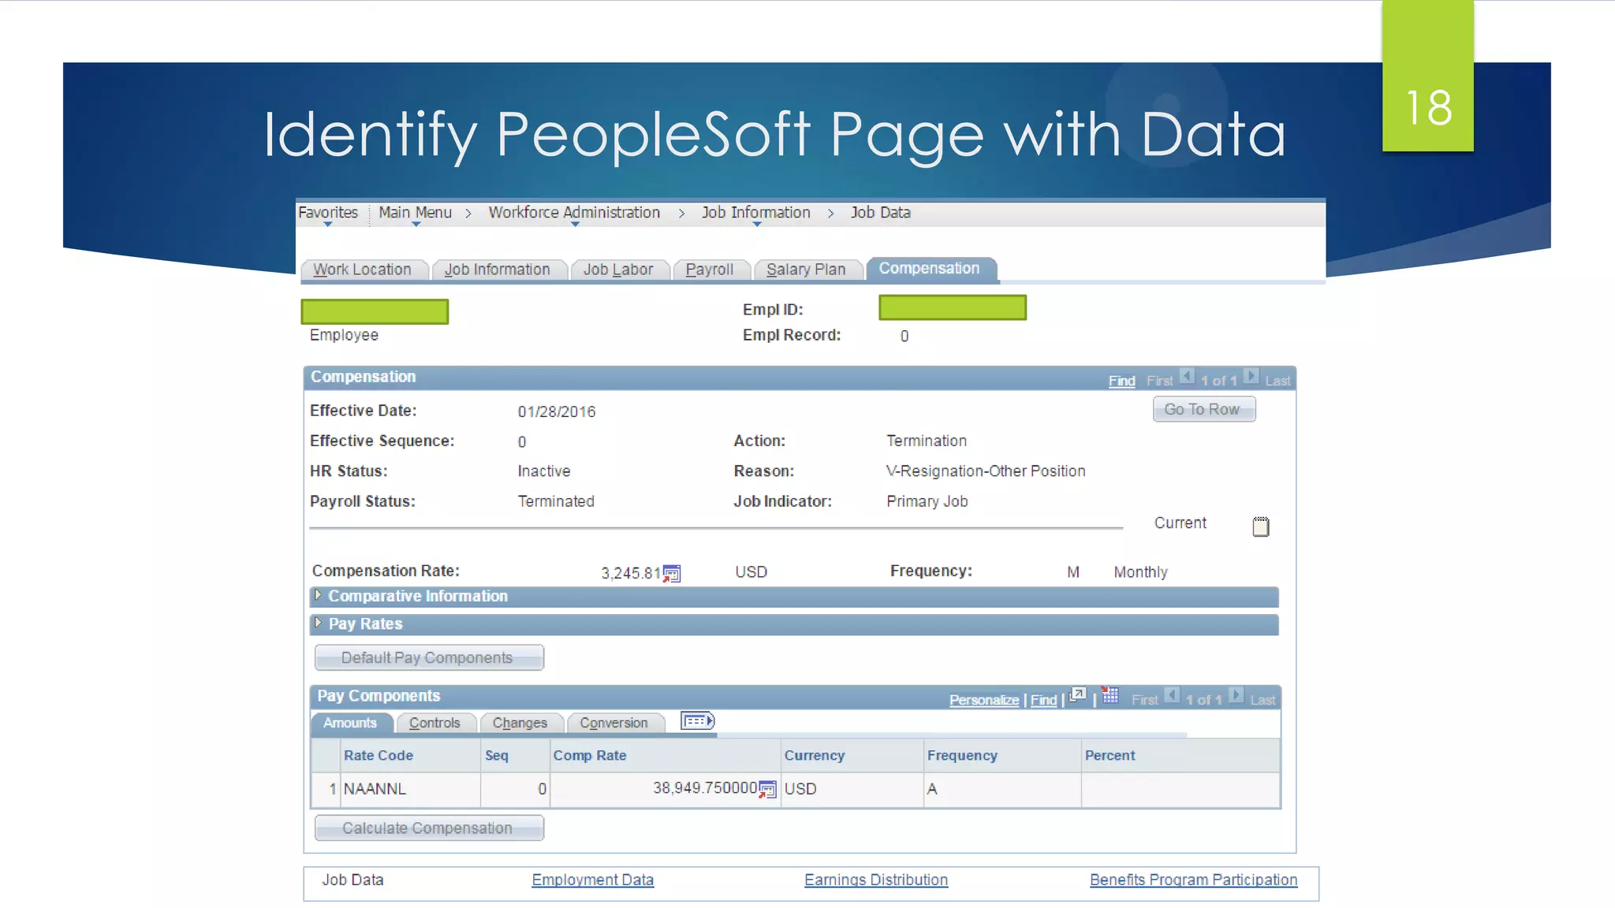
Task: Select the Changes grid tab
Action: pos(520,723)
